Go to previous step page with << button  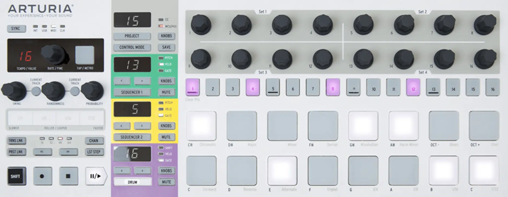[43, 152]
